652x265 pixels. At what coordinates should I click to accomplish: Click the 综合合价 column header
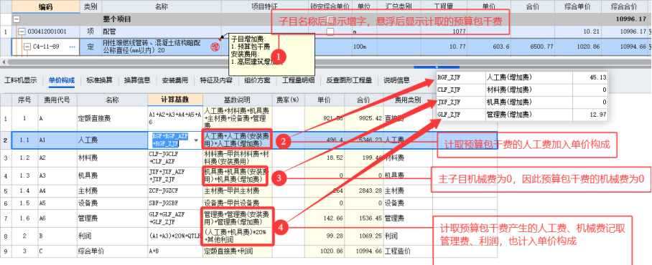tap(624, 6)
